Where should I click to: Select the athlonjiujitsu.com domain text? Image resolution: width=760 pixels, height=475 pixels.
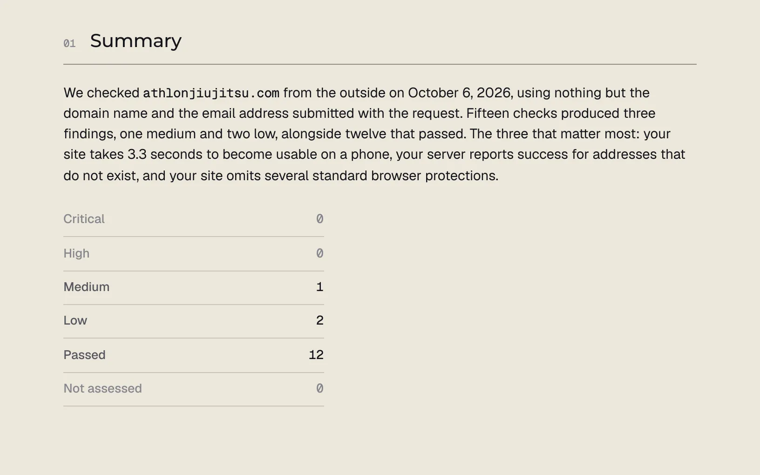[211, 93]
